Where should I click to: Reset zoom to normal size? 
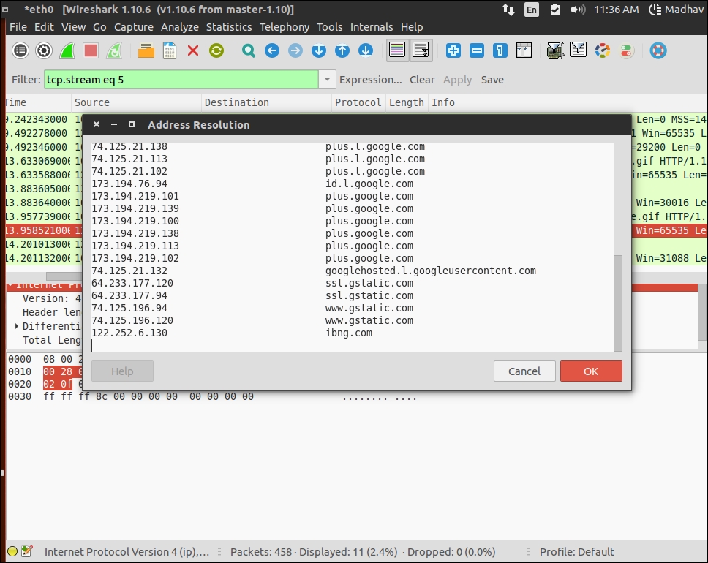(x=500, y=50)
